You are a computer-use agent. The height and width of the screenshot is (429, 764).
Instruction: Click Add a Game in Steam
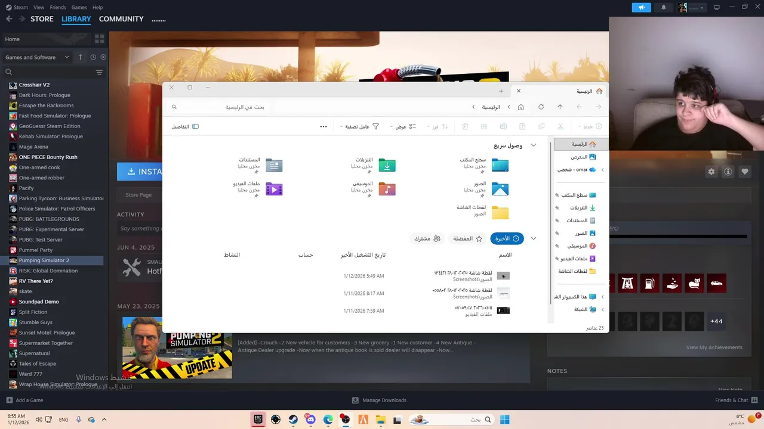tap(24, 400)
